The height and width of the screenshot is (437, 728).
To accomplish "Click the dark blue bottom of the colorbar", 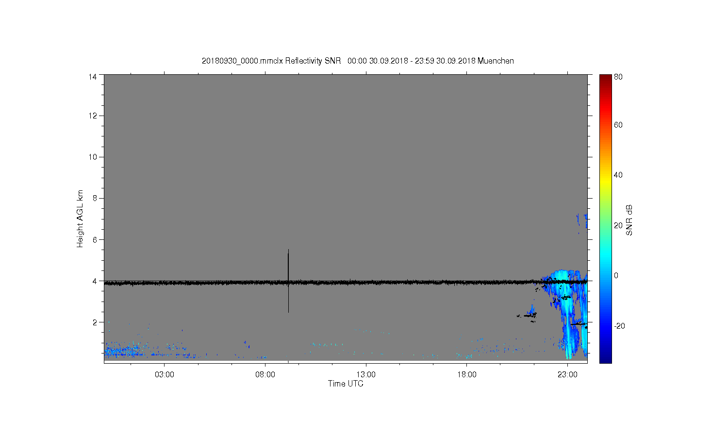I will [x=605, y=358].
